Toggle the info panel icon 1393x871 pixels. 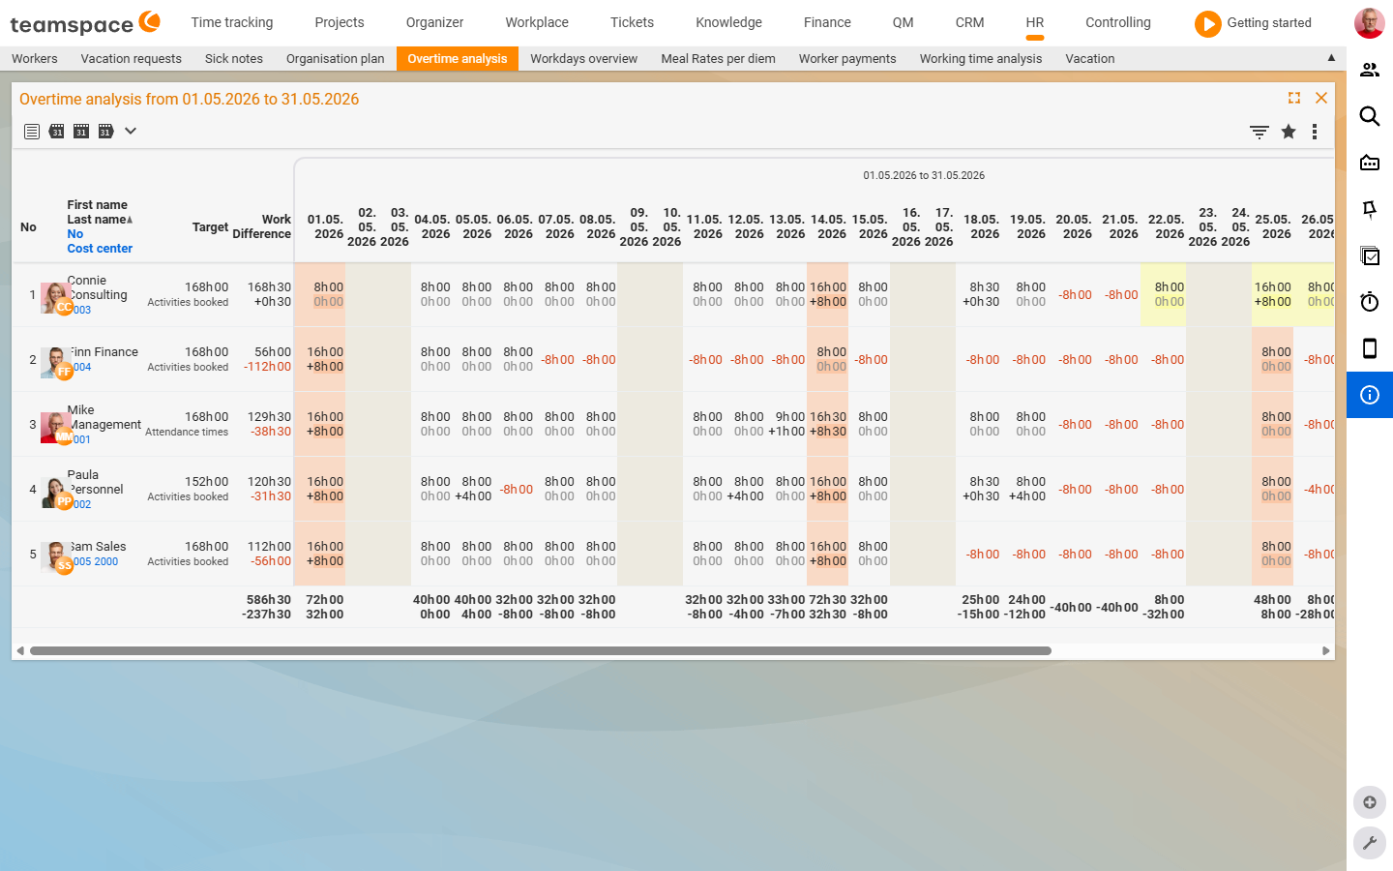[1370, 395]
